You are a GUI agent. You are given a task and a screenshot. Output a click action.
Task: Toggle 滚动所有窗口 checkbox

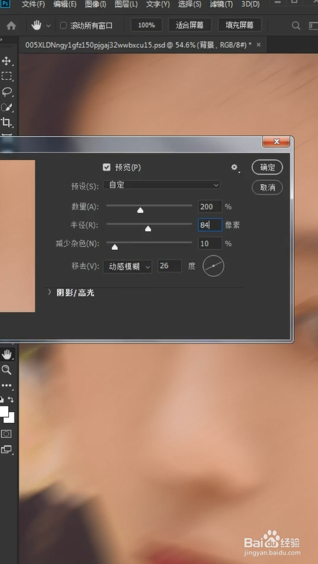coord(63,26)
